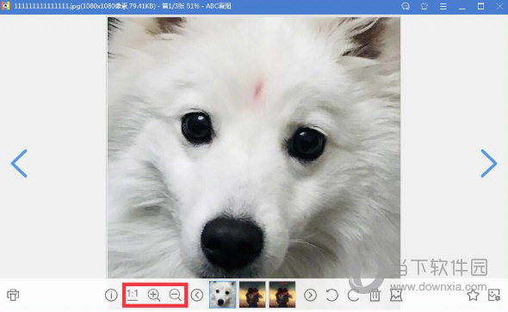Rotate image clockwise
This screenshot has width=508, height=312.
click(354, 295)
